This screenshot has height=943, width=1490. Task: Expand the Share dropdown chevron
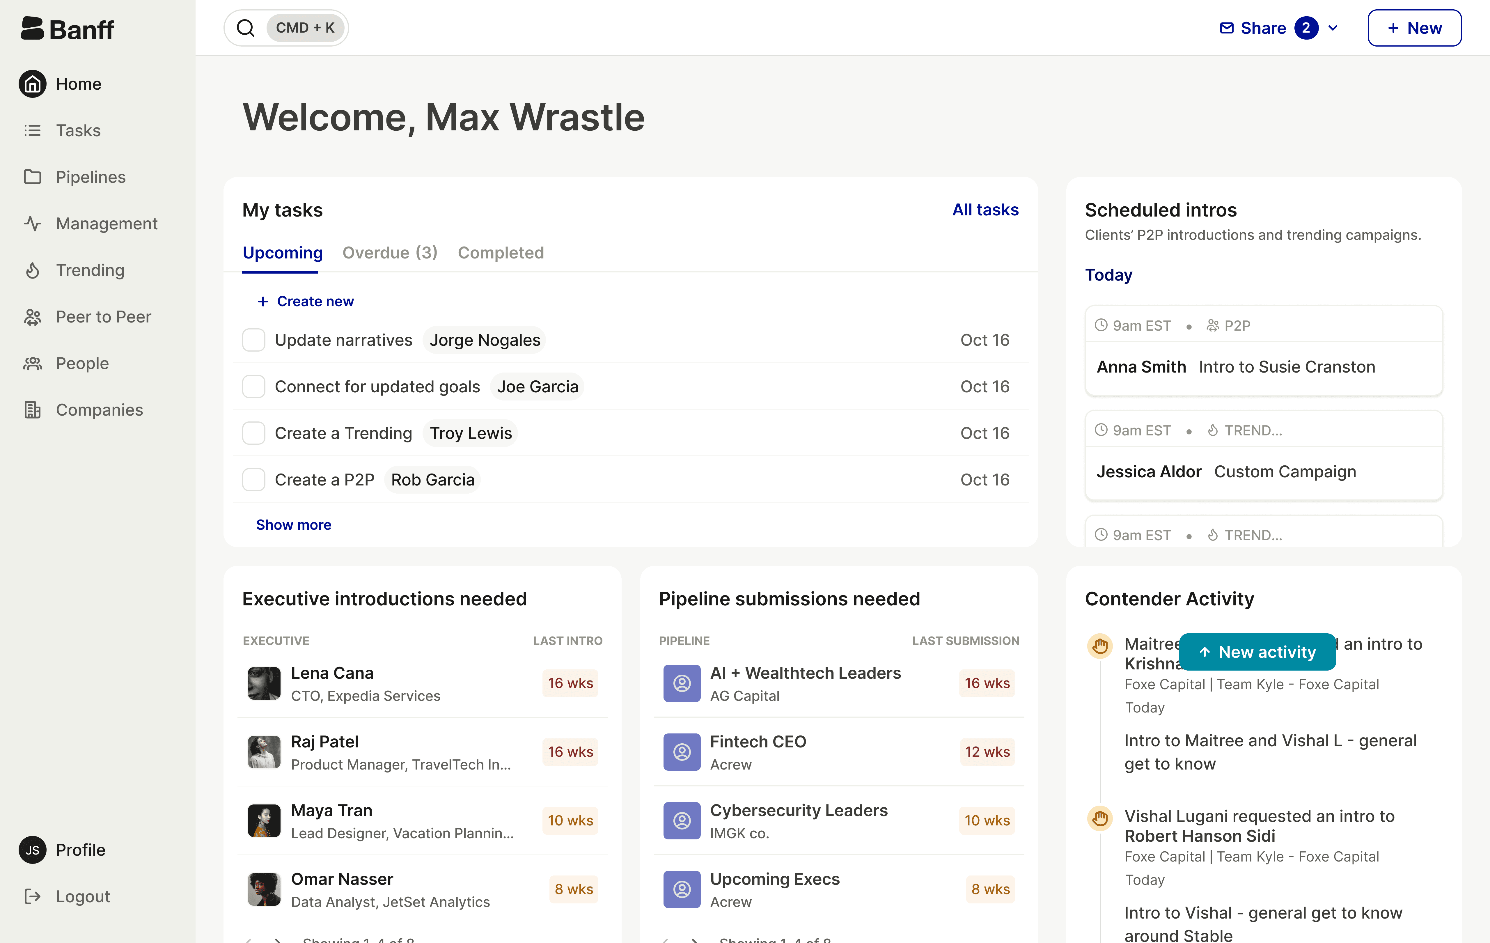[x=1333, y=28]
